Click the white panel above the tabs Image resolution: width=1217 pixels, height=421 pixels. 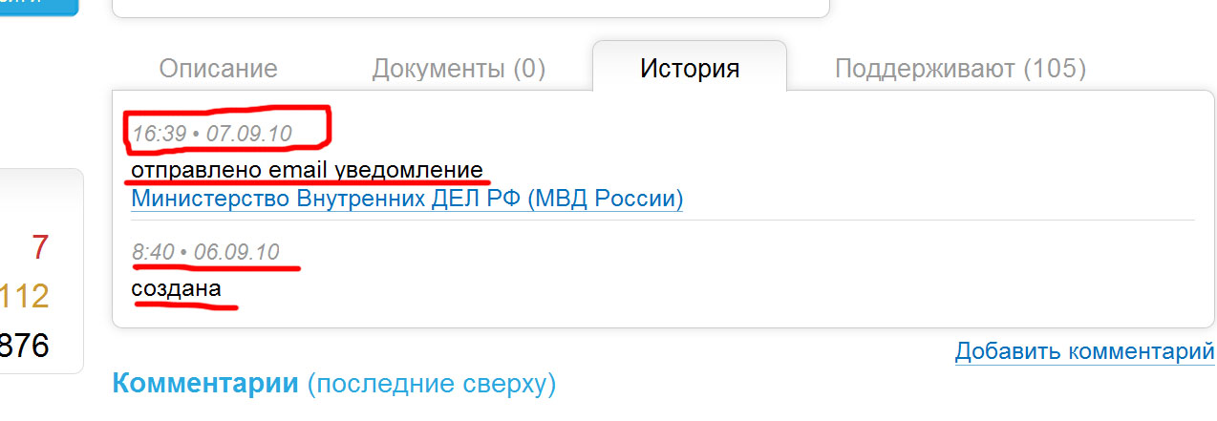471,9
